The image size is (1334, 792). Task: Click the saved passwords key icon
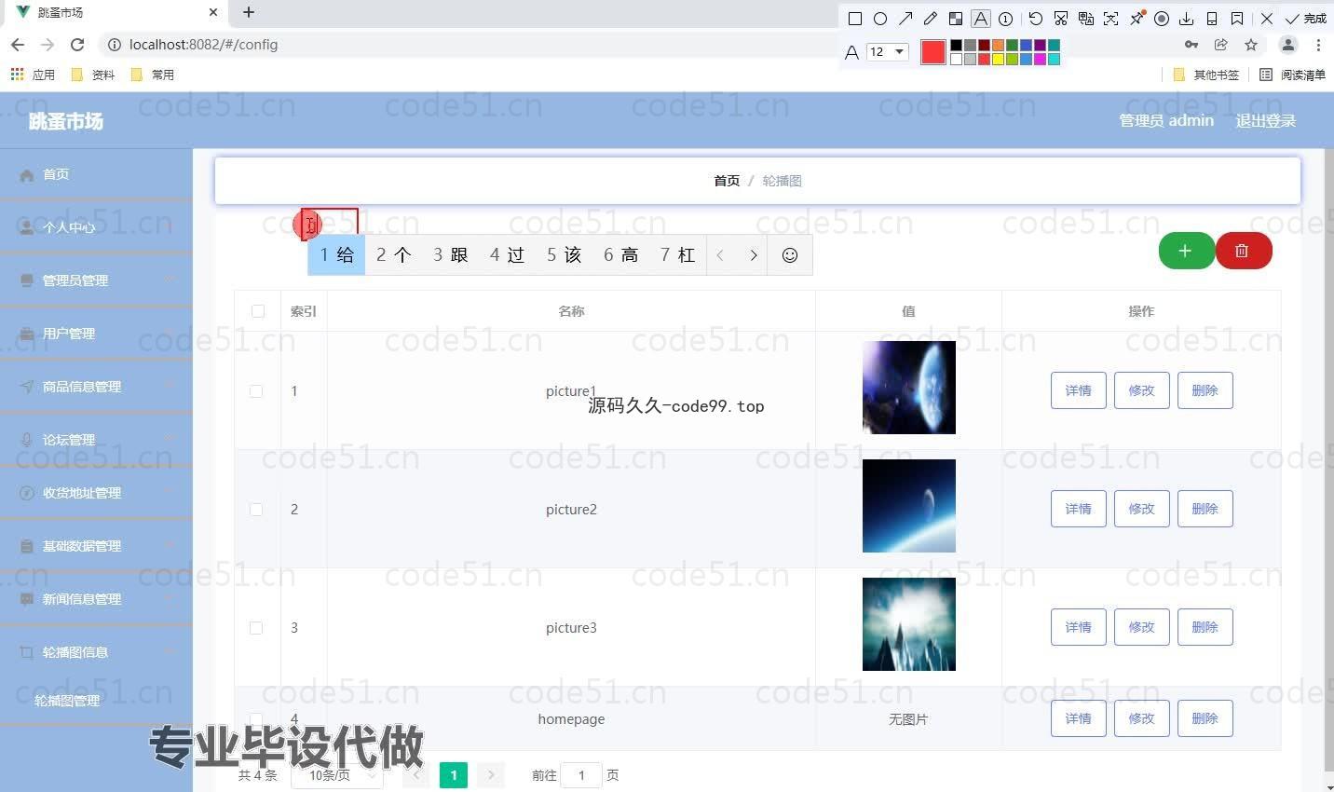[1191, 45]
